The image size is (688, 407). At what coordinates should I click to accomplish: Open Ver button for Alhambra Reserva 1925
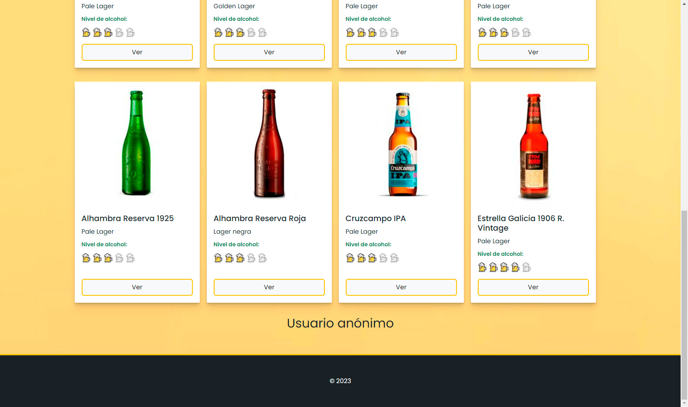coord(137,287)
